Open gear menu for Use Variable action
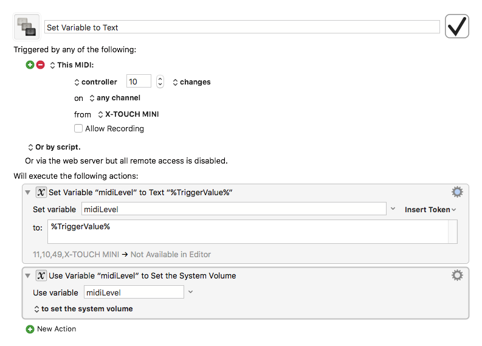 (x=457, y=275)
